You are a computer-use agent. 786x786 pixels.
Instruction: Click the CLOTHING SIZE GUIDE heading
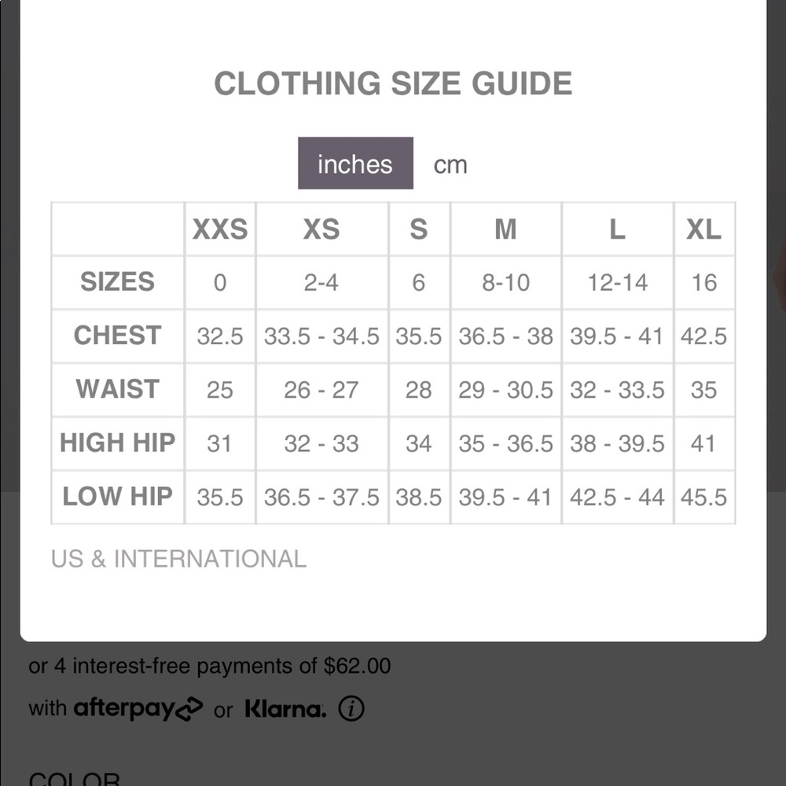(393, 83)
